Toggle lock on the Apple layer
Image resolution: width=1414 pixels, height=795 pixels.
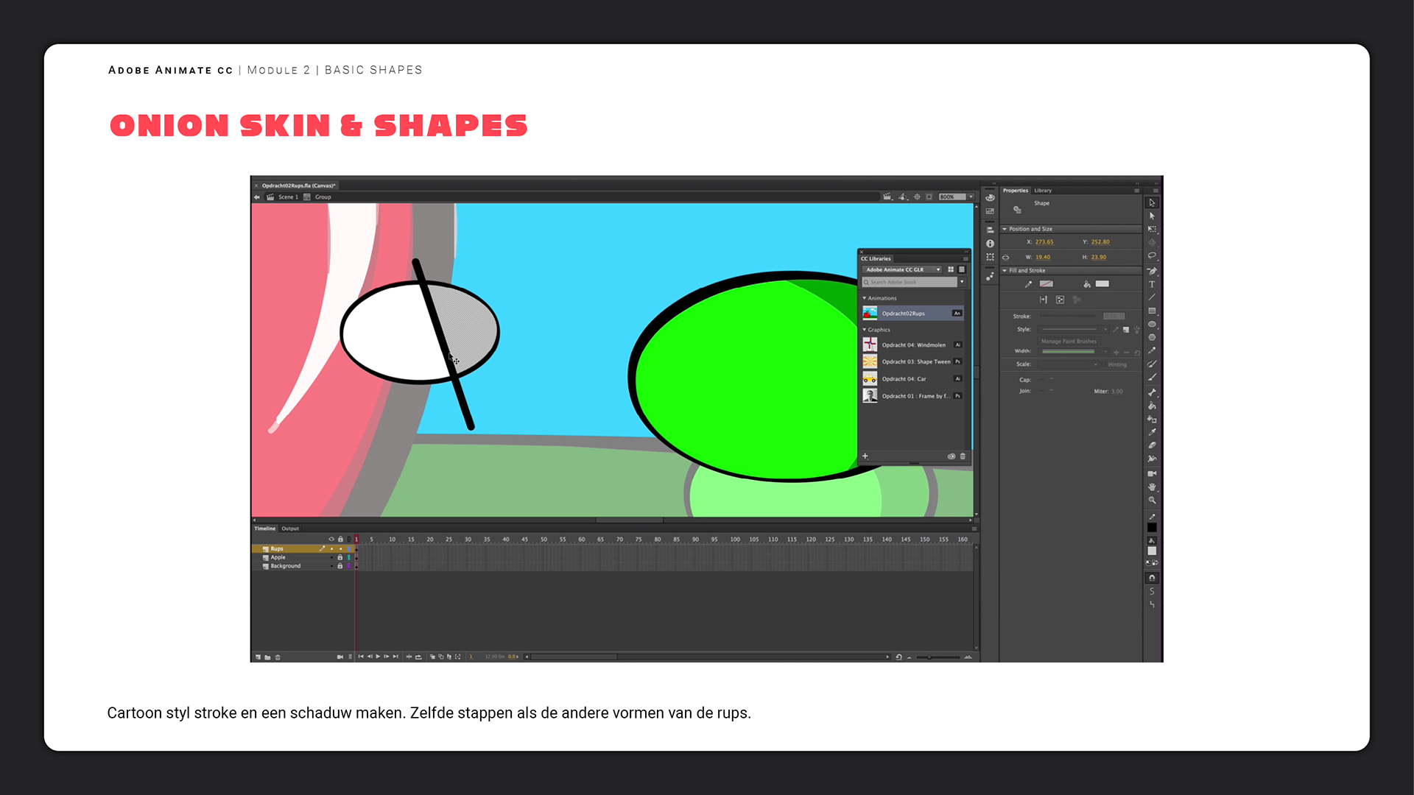(340, 557)
